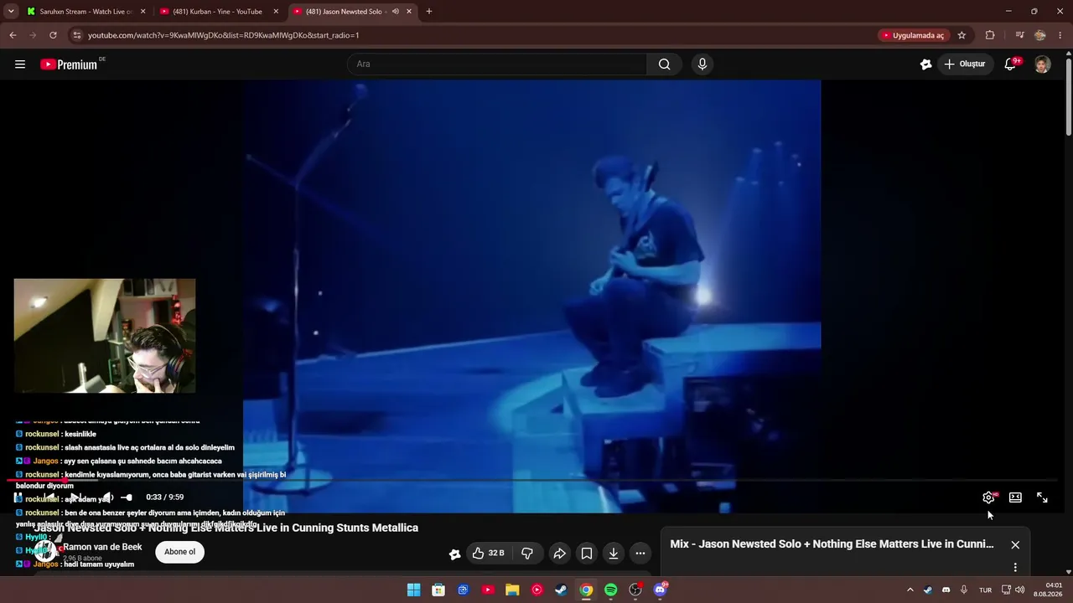
Task: Bookmark this page with the star icon
Action: tap(962, 35)
